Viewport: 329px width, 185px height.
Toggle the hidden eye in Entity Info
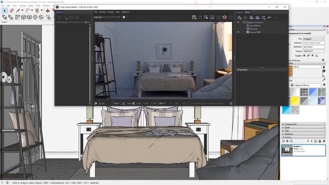pyautogui.click(x=304, y=55)
